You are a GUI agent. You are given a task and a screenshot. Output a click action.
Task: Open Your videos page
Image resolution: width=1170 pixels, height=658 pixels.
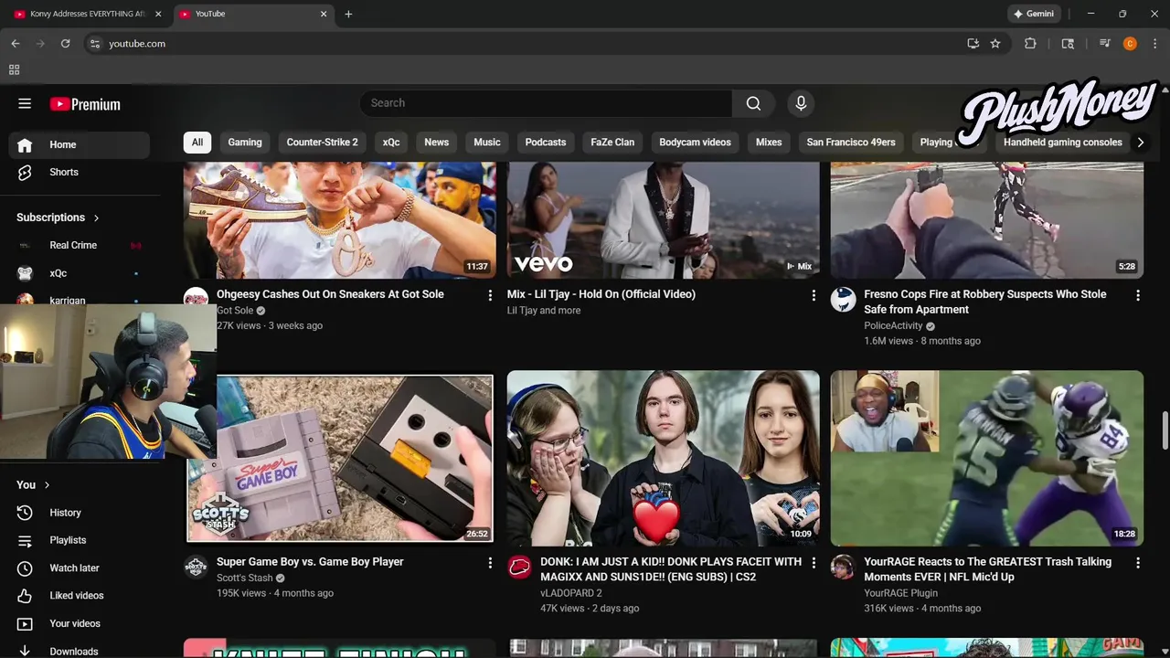[80, 623]
